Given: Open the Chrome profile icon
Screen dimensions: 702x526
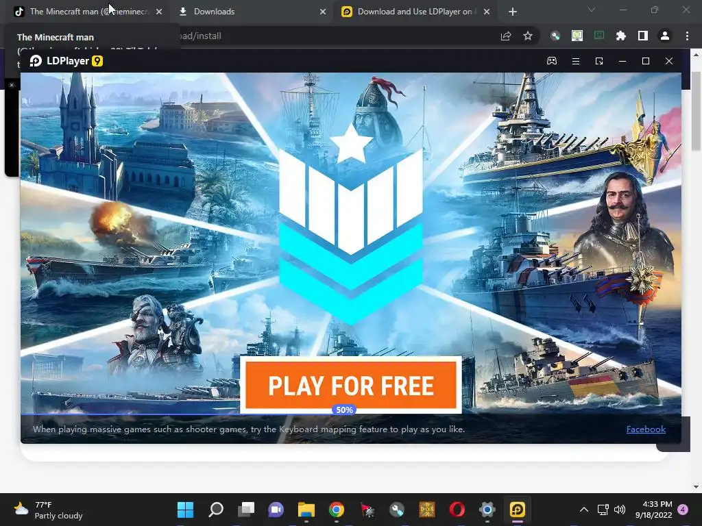Looking at the screenshot, I should (665, 36).
